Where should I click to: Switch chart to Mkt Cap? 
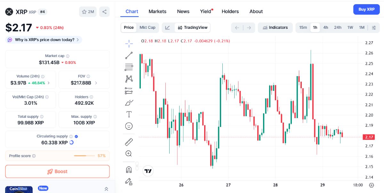pos(148,28)
